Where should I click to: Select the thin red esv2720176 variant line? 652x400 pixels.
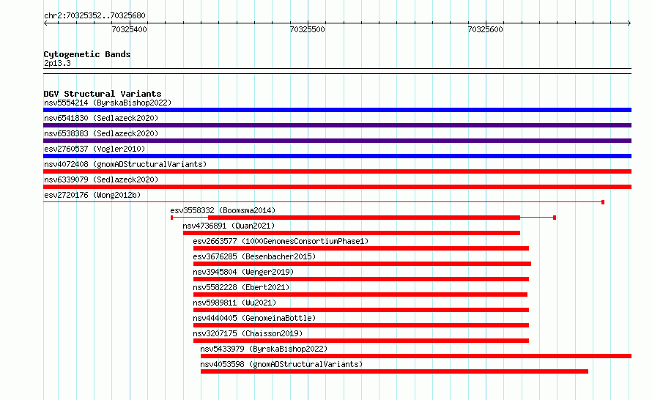[x=324, y=202]
